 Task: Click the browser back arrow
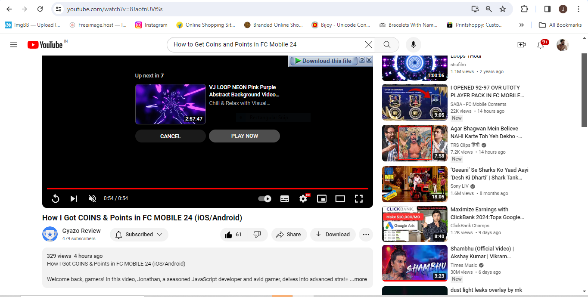[x=9, y=9]
